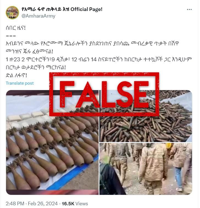This screenshot has height=208, width=200.
Task: Click the last Amharic line above Translate
Action: [16, 76]
